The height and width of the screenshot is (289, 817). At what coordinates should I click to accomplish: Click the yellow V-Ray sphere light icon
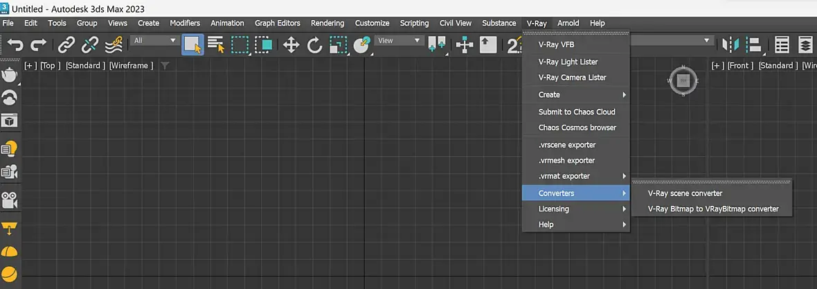10,274
